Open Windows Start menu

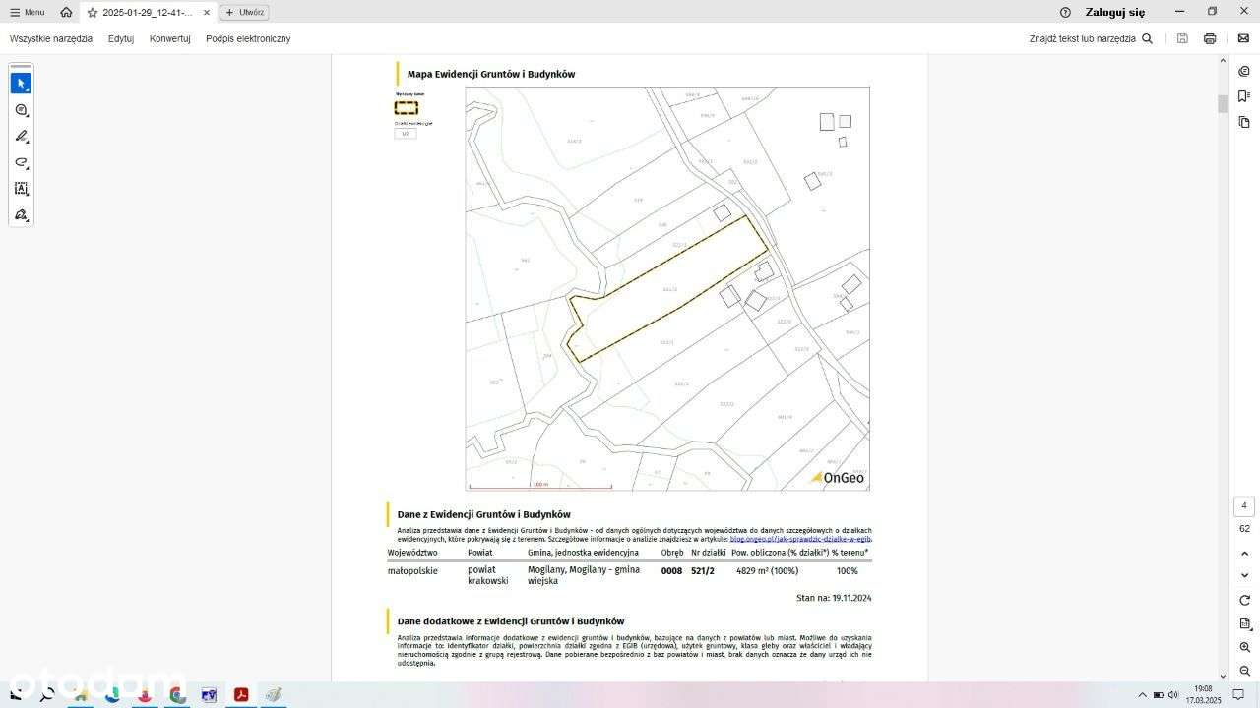pyautogui.click(x=15, y=695)
